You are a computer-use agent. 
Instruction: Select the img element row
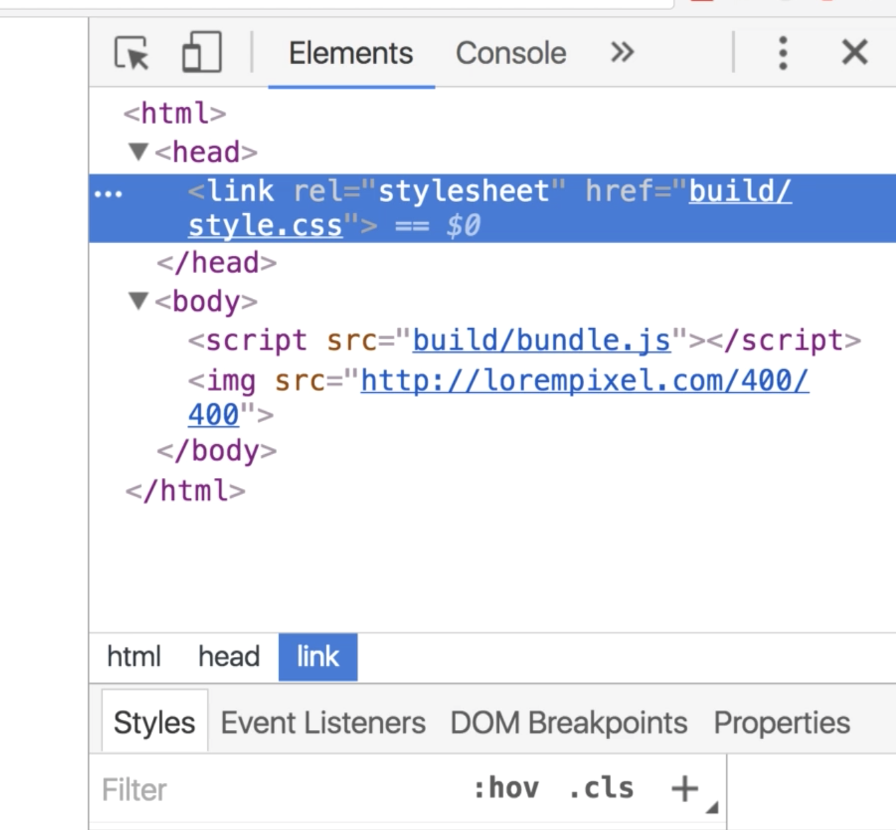(x=498, y=397)
